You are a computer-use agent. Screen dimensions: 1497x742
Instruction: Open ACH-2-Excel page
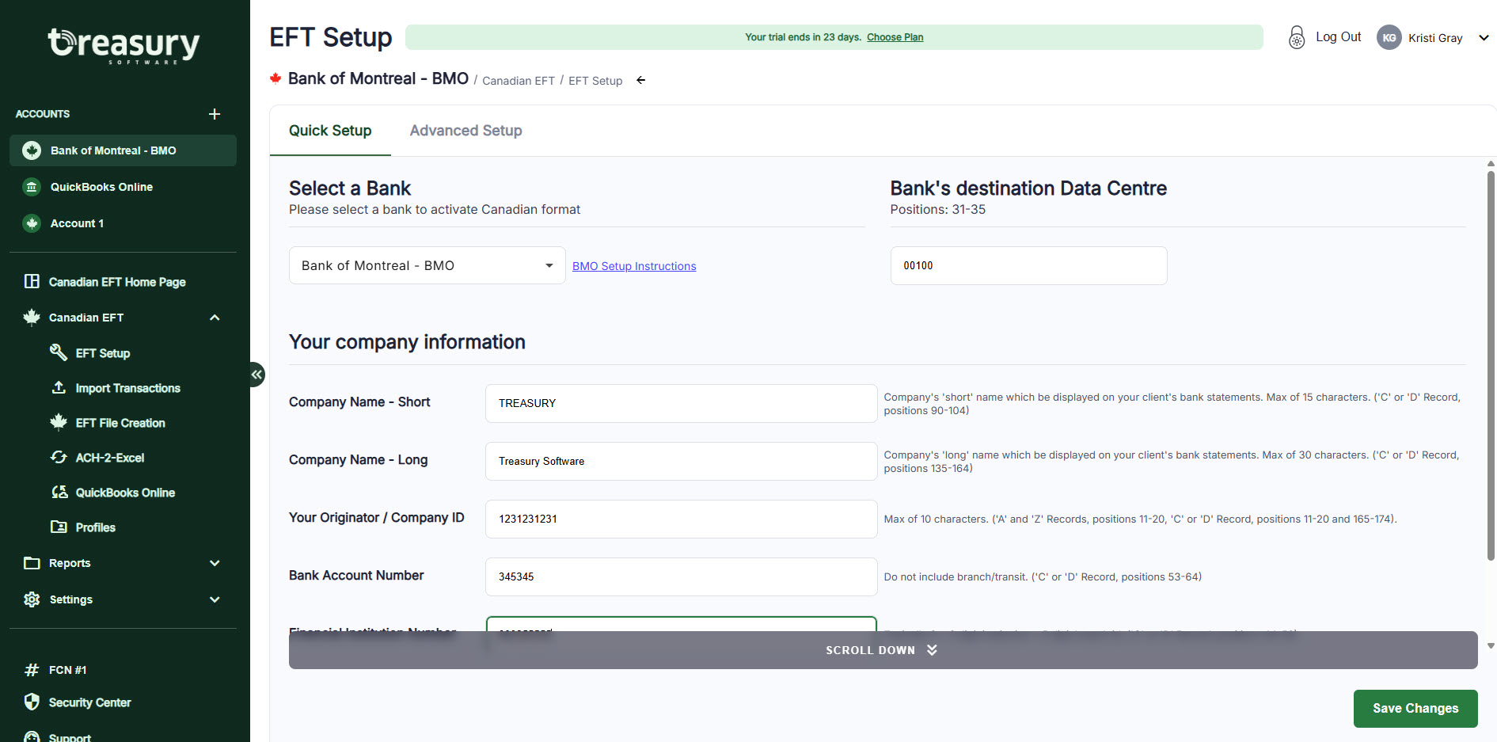point(110,458)
